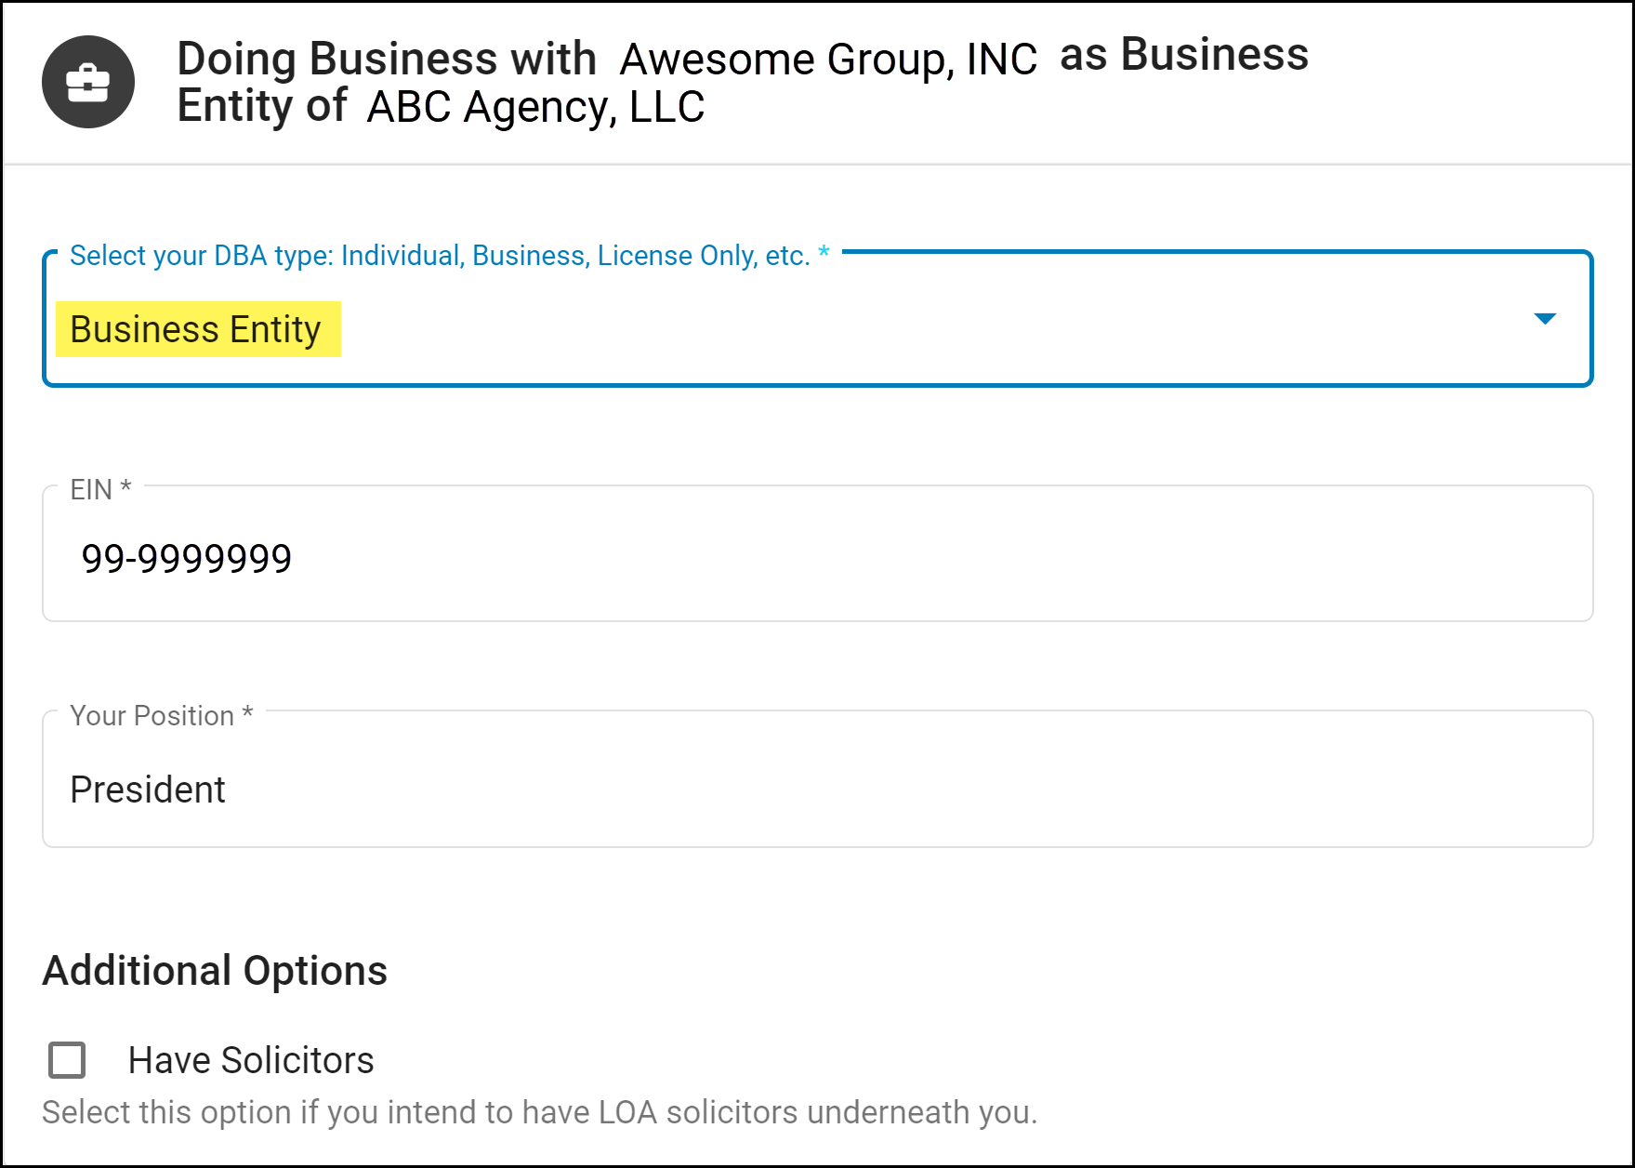Click the Doing Business with heading text

[387, 59]
